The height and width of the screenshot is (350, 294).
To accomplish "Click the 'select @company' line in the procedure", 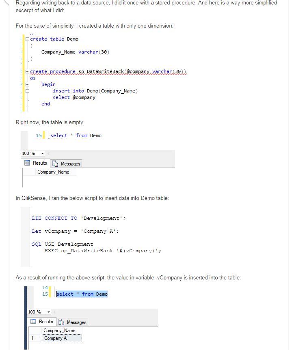I will click(74, 98).
